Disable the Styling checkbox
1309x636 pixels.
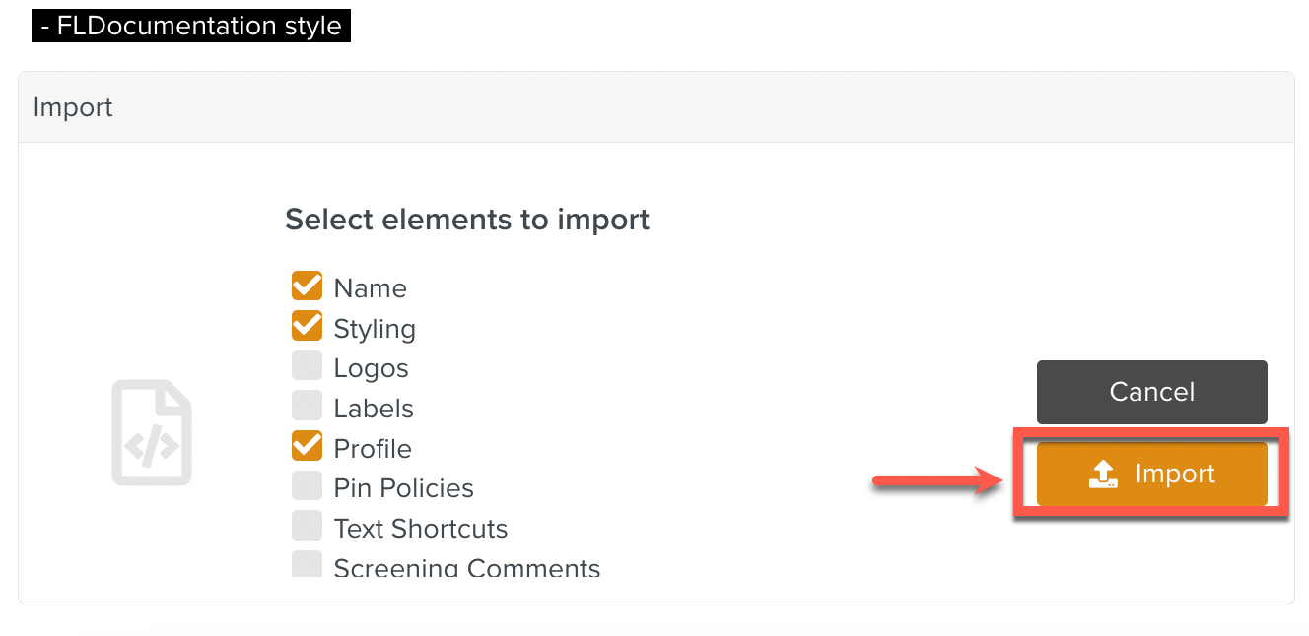pos(307,325)
